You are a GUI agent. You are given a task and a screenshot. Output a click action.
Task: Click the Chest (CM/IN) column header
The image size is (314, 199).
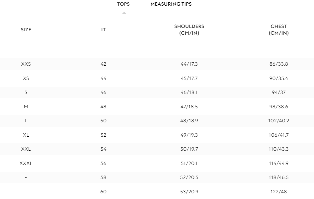click(x=279, y=30)
